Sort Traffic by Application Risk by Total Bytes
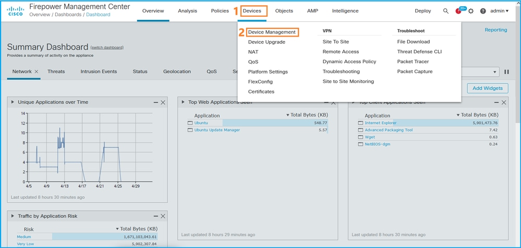Viewport: 521px width, 248px height. (x=137, y=229)
